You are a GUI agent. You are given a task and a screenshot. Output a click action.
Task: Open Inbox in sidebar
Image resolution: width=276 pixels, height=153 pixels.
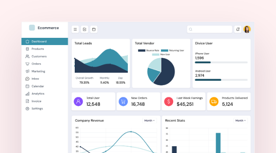pyautogui.click(x=35, y=79)
